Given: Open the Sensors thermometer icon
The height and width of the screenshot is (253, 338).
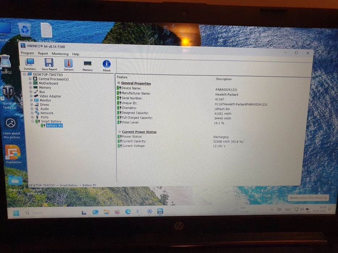Looking at the screenshot, I should (x=68, y=65).
